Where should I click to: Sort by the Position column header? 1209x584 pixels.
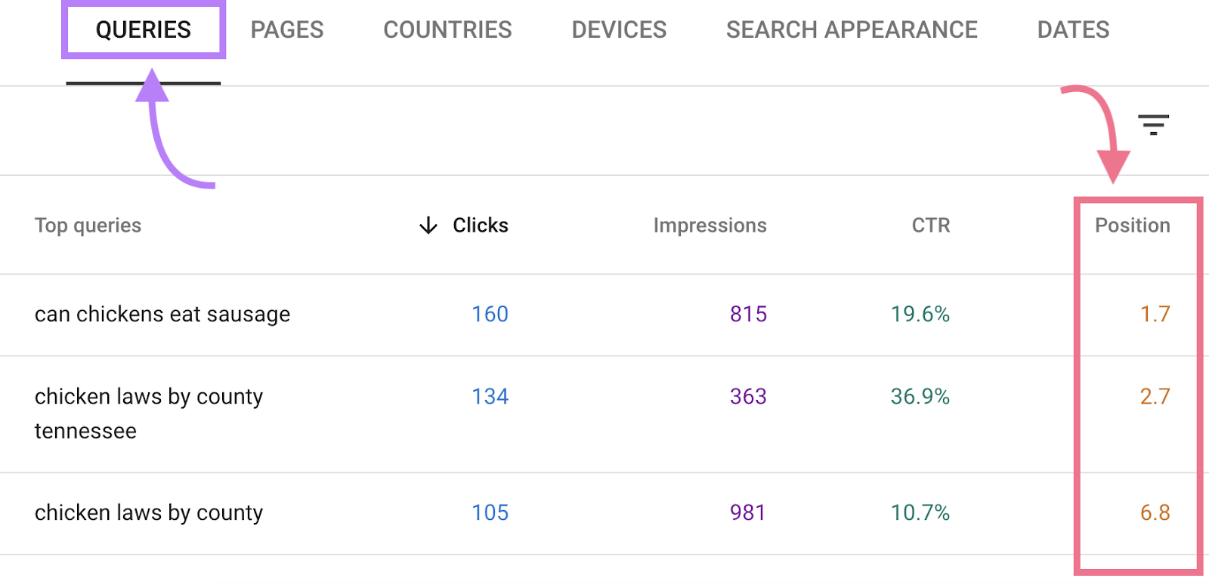[1133, 226]
